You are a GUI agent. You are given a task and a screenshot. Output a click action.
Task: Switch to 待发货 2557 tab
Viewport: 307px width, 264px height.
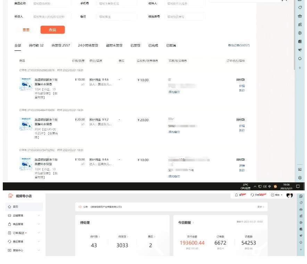tap(61, 46)
